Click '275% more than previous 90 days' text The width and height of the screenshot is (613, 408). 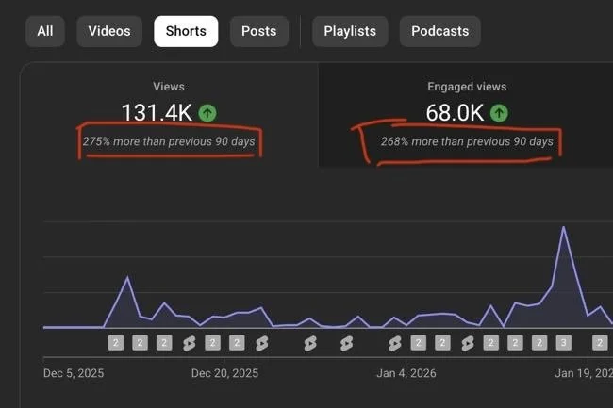coord(169,141)
